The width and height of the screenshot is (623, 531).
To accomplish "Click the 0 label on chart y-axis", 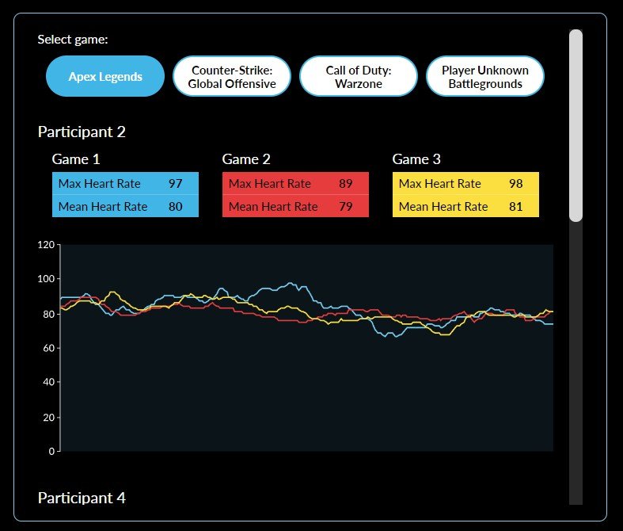I will [51, 452].
